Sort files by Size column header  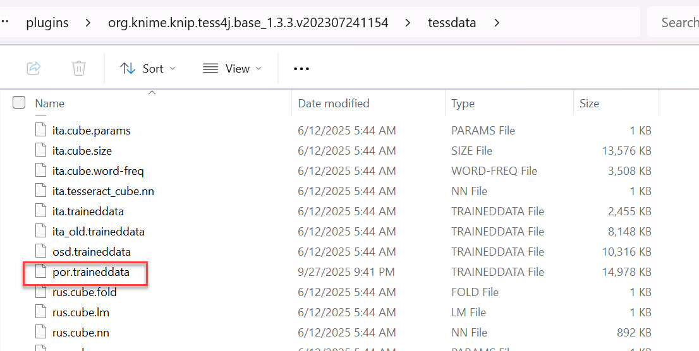589,104
